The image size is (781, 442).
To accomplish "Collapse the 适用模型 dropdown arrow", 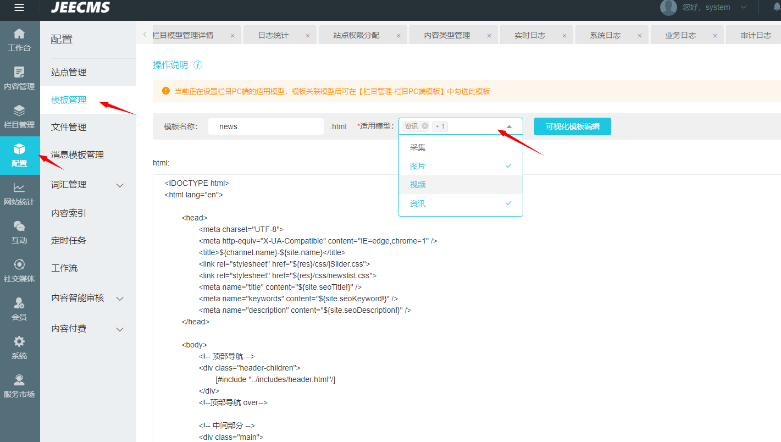I will tap(509, 126).
